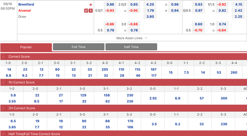Select Arsenal win odds 1.79
247x136 pixels.
[x=151, y=11]
